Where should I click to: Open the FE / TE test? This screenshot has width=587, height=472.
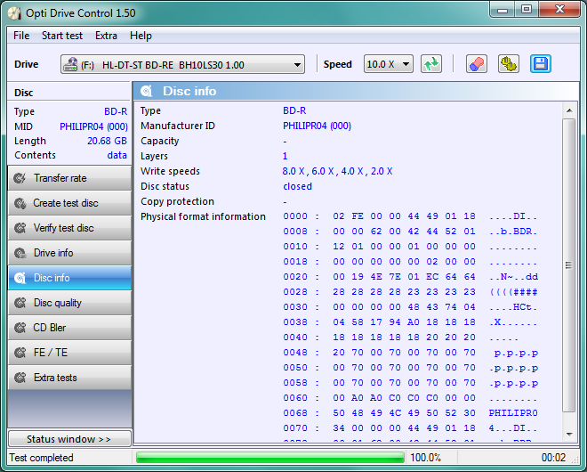[x=69, y=353]
